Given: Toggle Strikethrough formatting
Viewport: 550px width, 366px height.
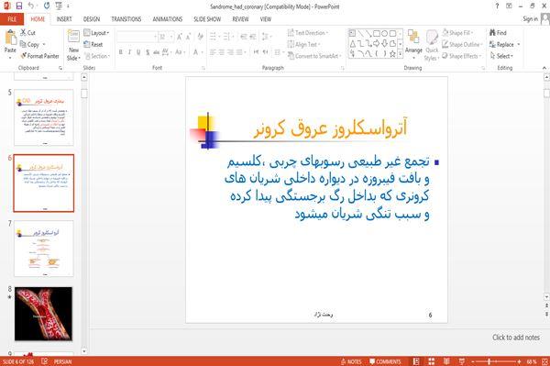Looking at the screenshot, I should [156, 52].
